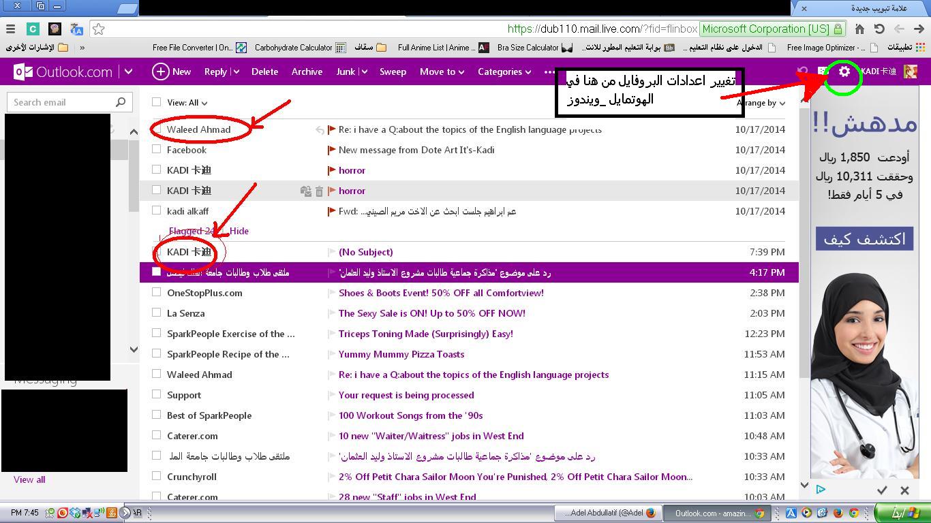Click the Google Translate extension icon
The height and width of the screenshot is (523, 931).
point(76,29)
